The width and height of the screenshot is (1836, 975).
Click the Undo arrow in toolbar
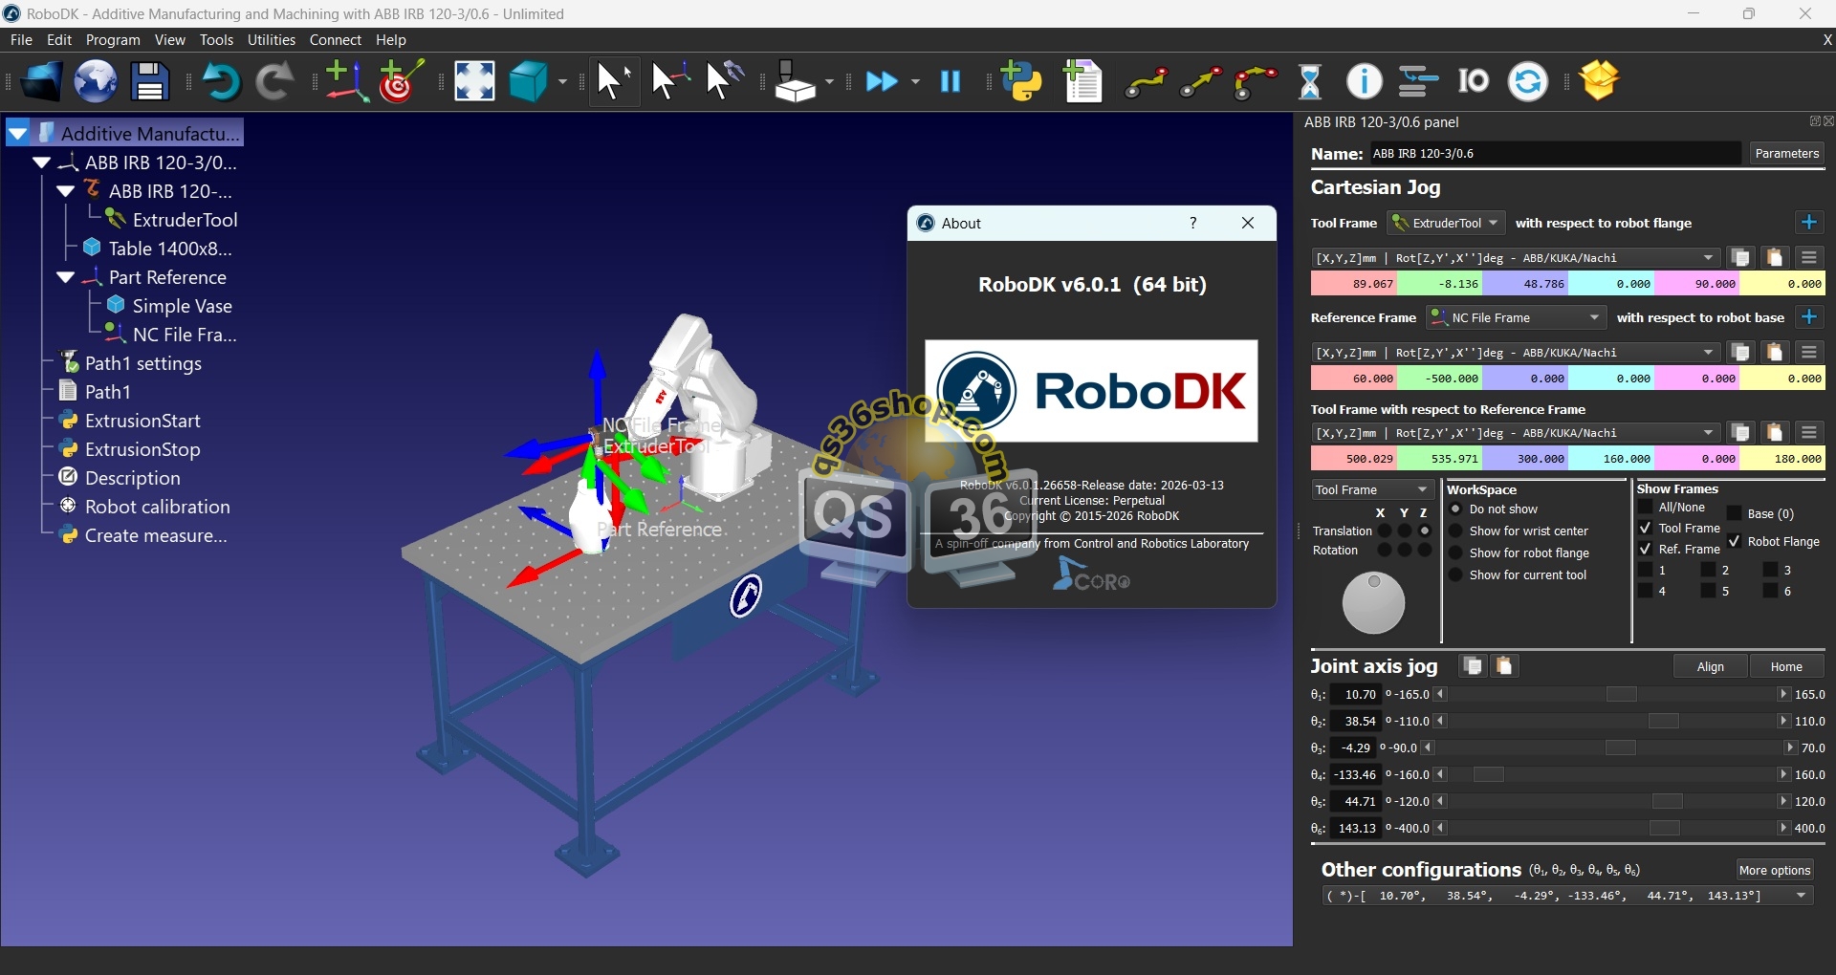(222, 81)
